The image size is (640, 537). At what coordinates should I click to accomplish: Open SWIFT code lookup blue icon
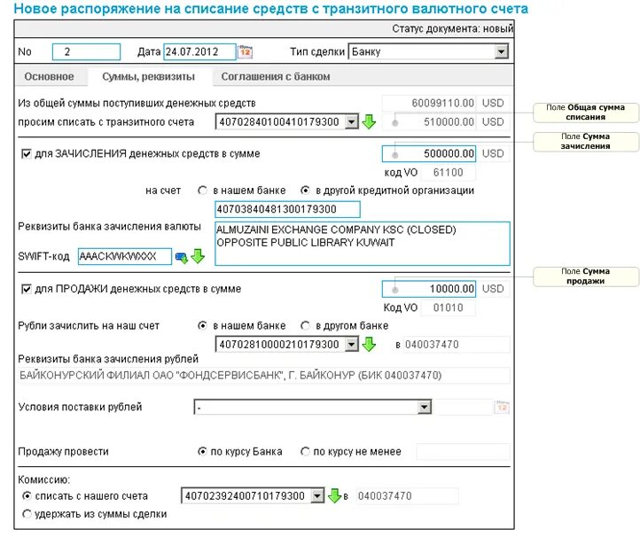(181, 257)
